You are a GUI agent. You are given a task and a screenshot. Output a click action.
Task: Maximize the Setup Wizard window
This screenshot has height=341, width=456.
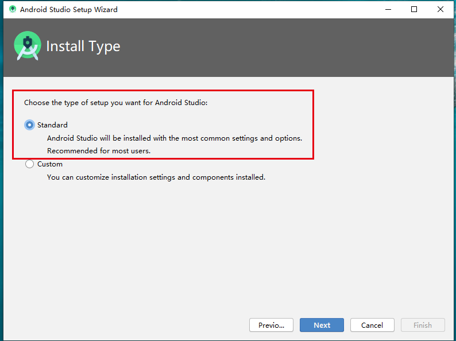(414, 9)
